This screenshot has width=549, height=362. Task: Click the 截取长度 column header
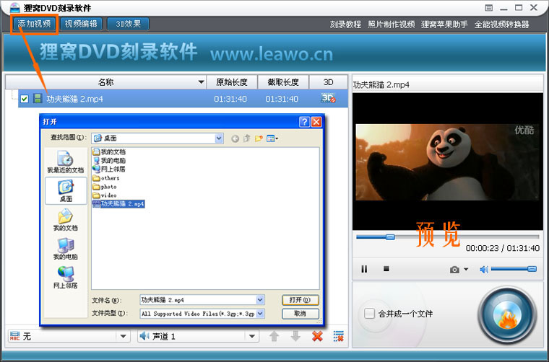283,82
